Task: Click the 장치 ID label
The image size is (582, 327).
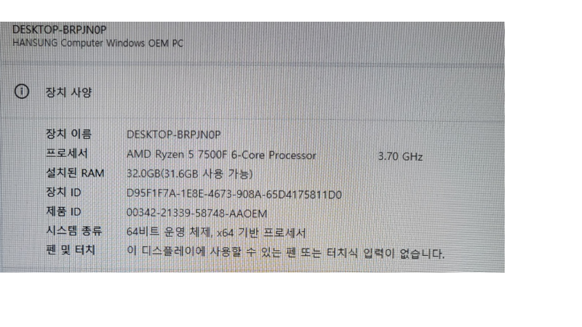Action: point(63,192)
